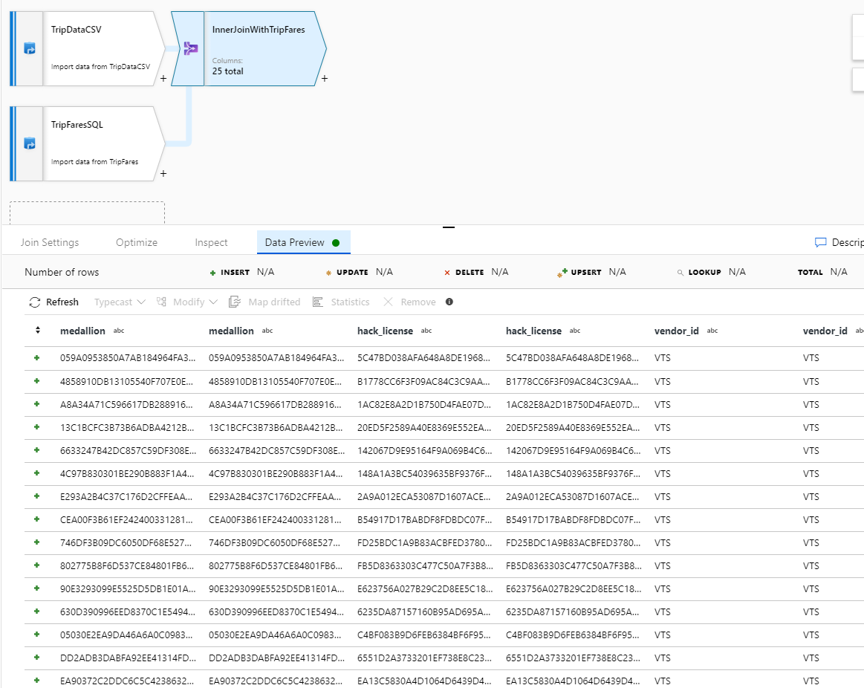The height and width of the screenshot is (688, 864).
Task: Click the sort arrows icon in the header row
Action: point(37,331)
